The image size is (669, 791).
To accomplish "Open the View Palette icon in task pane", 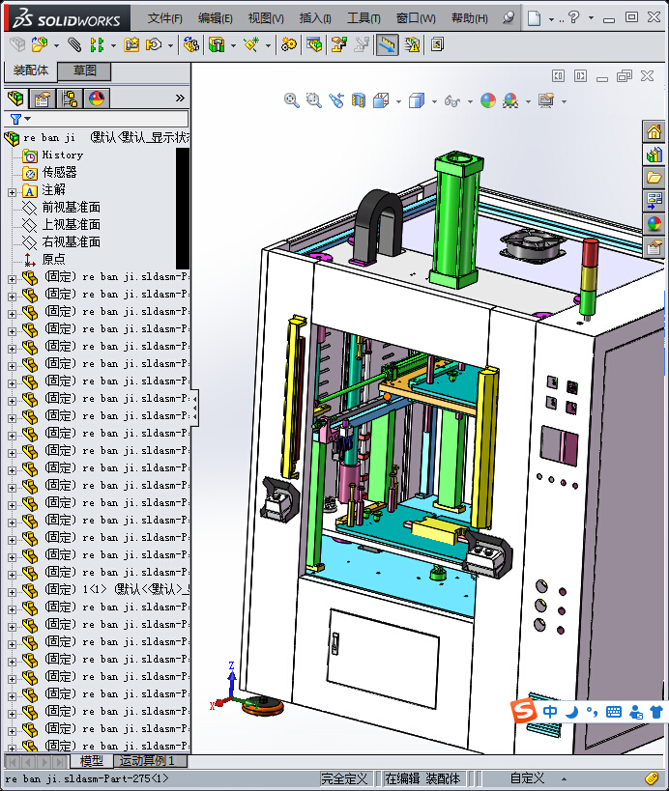I will tap(654, 201).
